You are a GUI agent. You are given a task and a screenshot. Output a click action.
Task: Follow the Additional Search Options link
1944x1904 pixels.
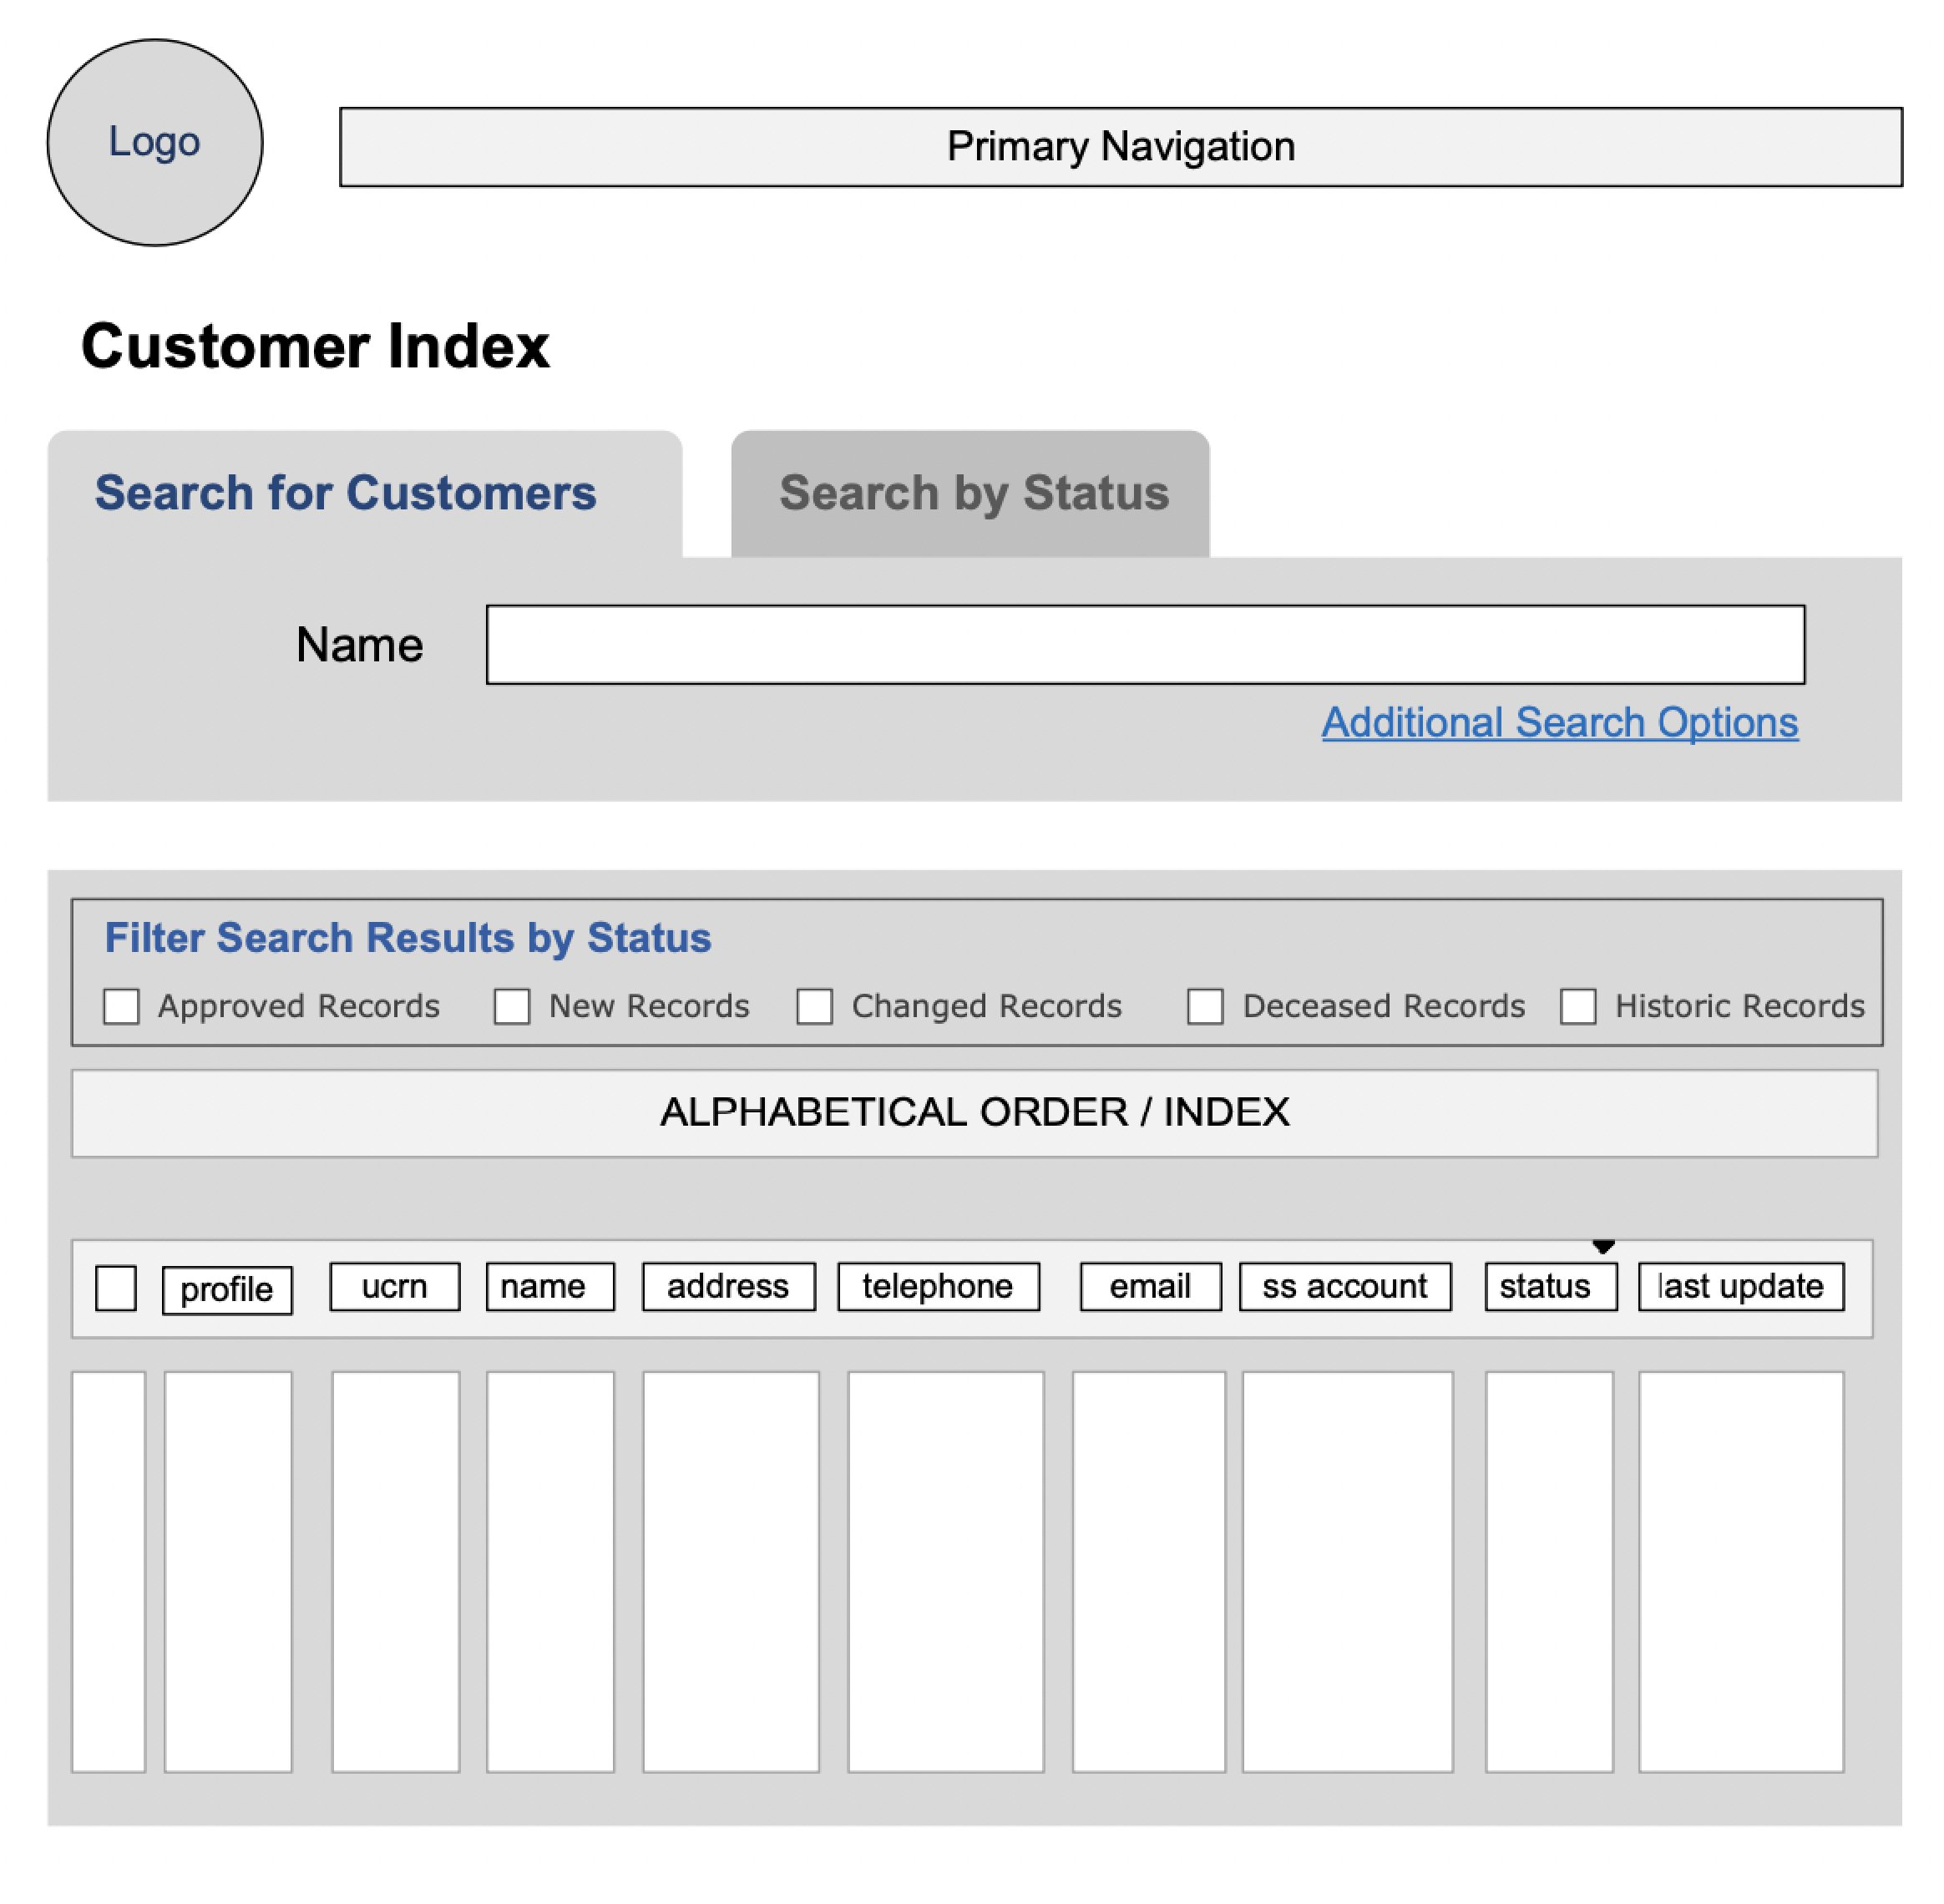point(1560,722)
